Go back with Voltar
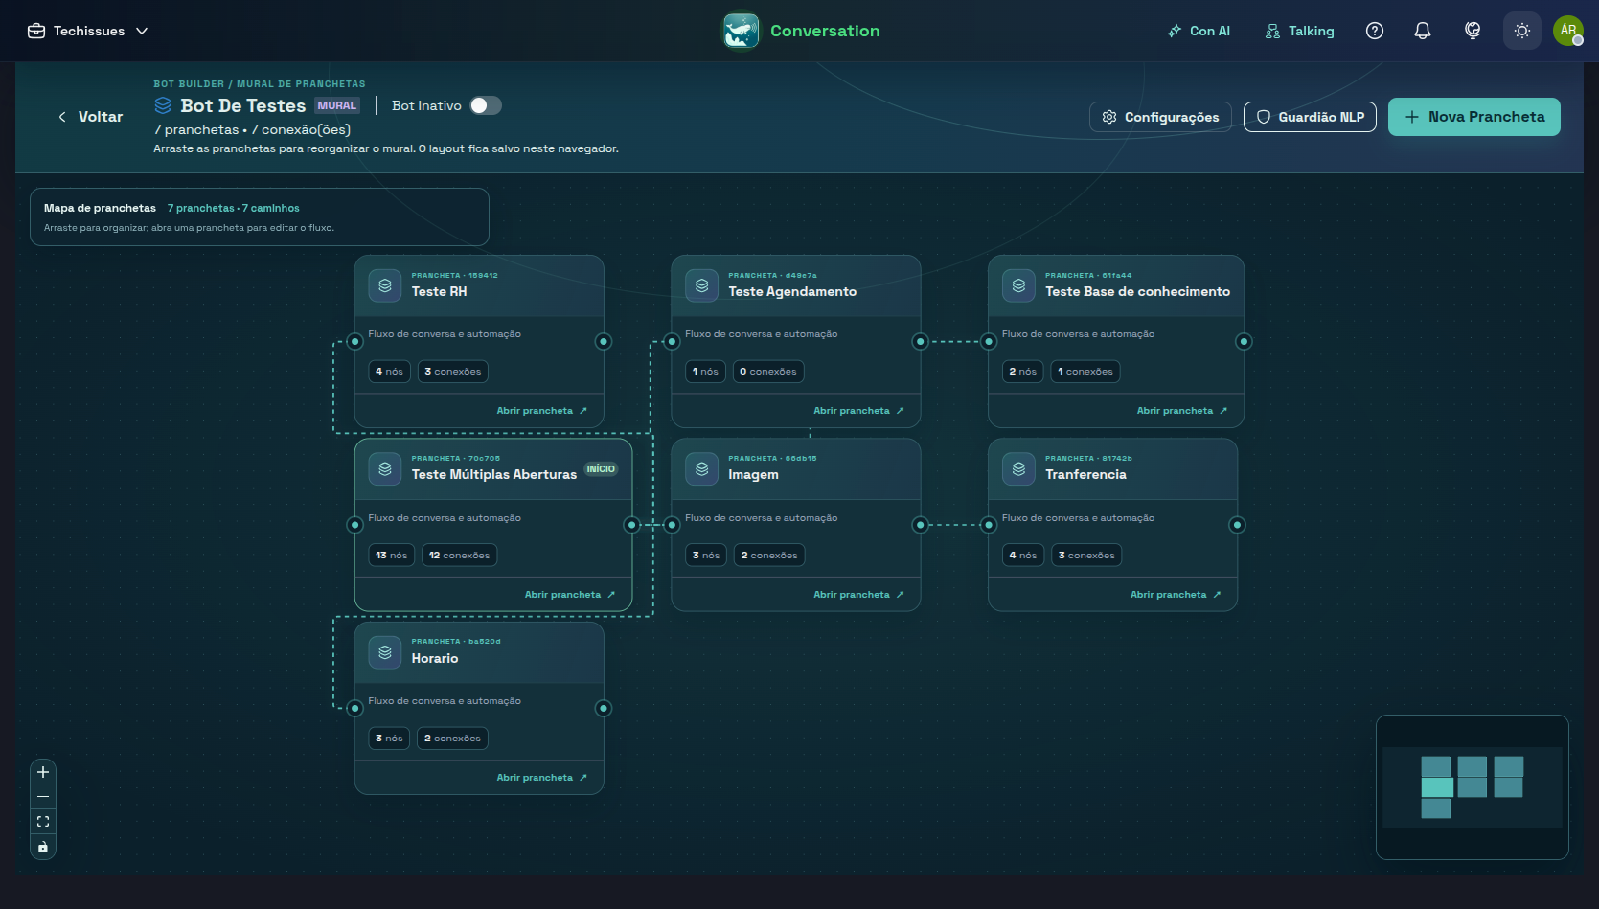Image resolution: width=1599 pixels, height=909 pixels. 90,117
